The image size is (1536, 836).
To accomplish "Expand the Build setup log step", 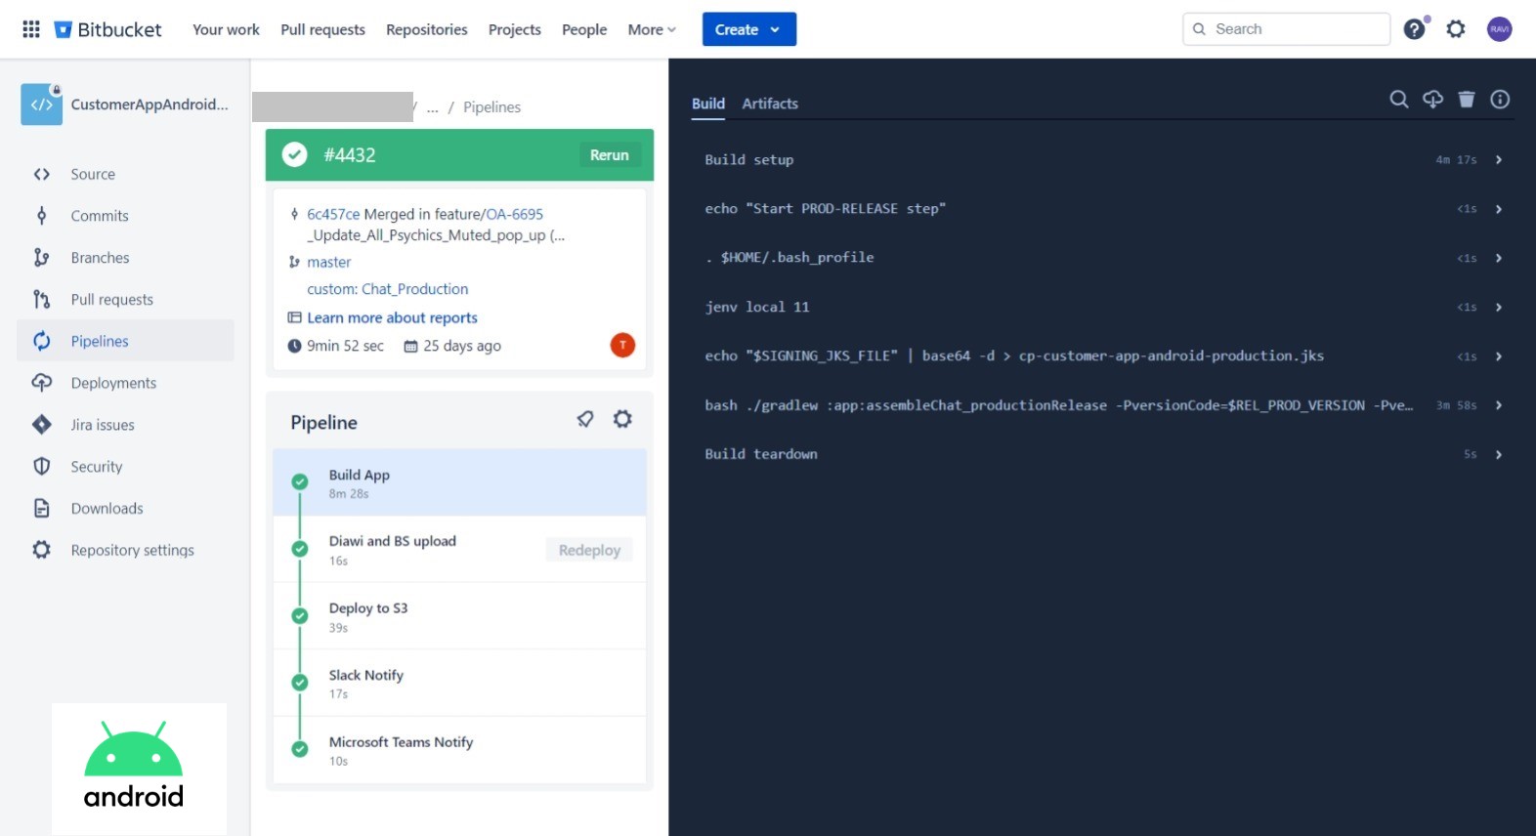I will pos(1498,160).
